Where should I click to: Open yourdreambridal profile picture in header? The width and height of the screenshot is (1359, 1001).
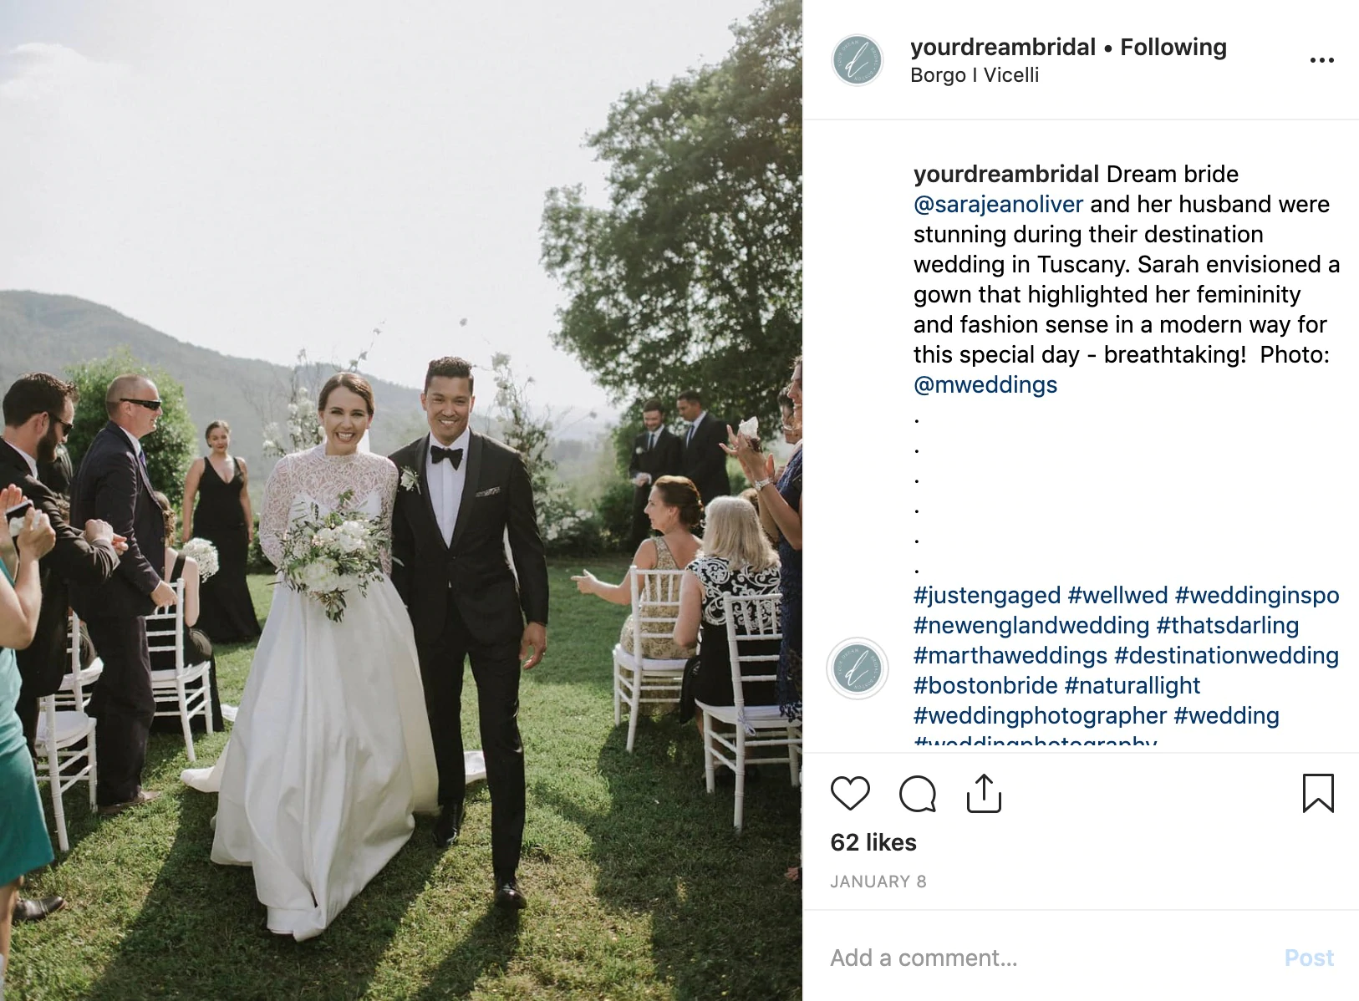coord(858,60)
